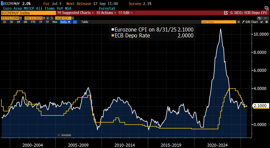Image resolution: width=270 pixels, height=148 pixels.
Task: Collapse panel with double-chevron icon
Action: [238, 22]
